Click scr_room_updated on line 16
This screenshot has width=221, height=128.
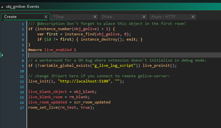tap(92, 102)
